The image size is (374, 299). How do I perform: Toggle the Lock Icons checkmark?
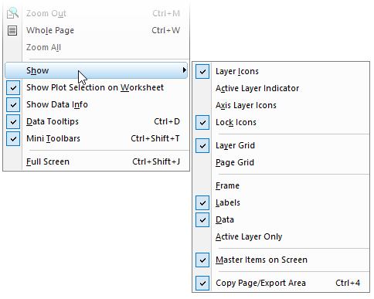202,122
